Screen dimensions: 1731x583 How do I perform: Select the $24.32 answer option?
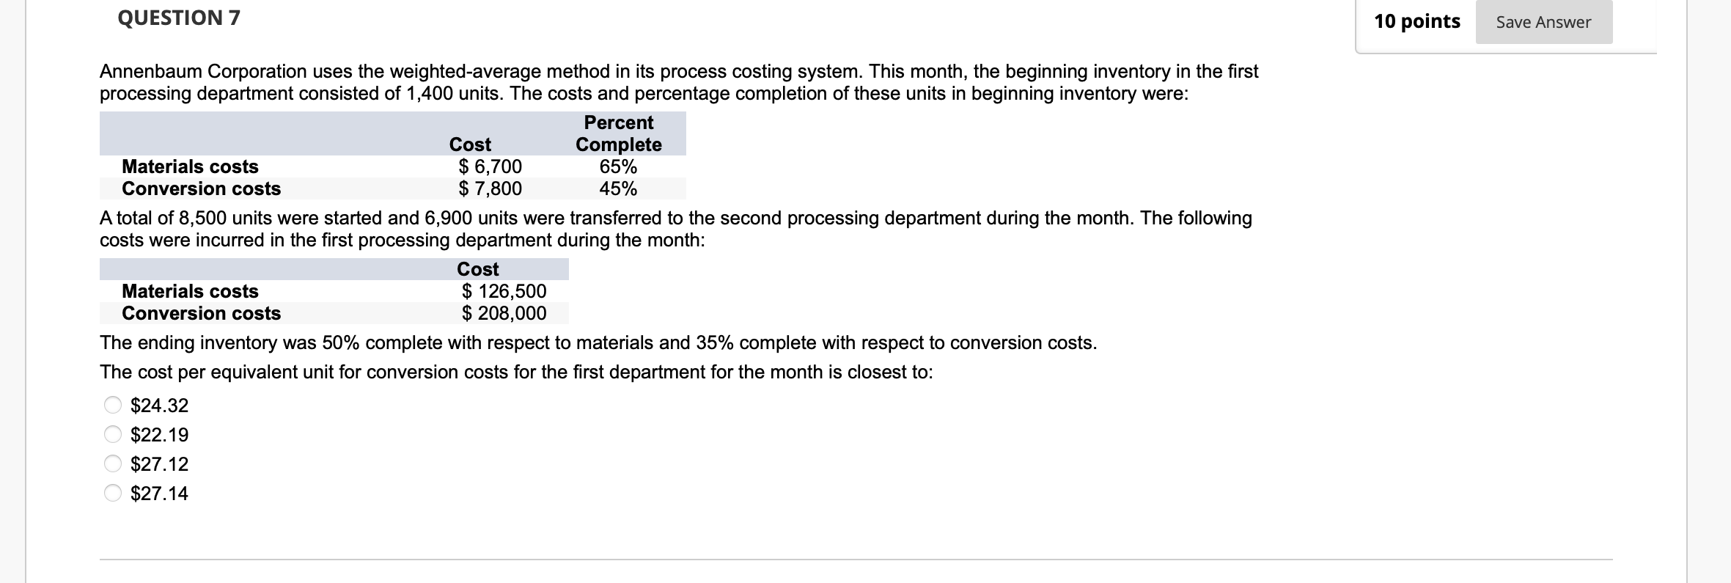(111, 405)
